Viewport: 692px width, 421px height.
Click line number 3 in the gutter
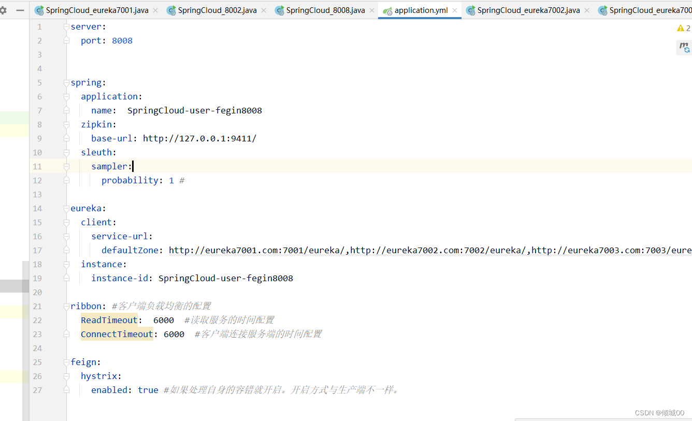(39, 54)
